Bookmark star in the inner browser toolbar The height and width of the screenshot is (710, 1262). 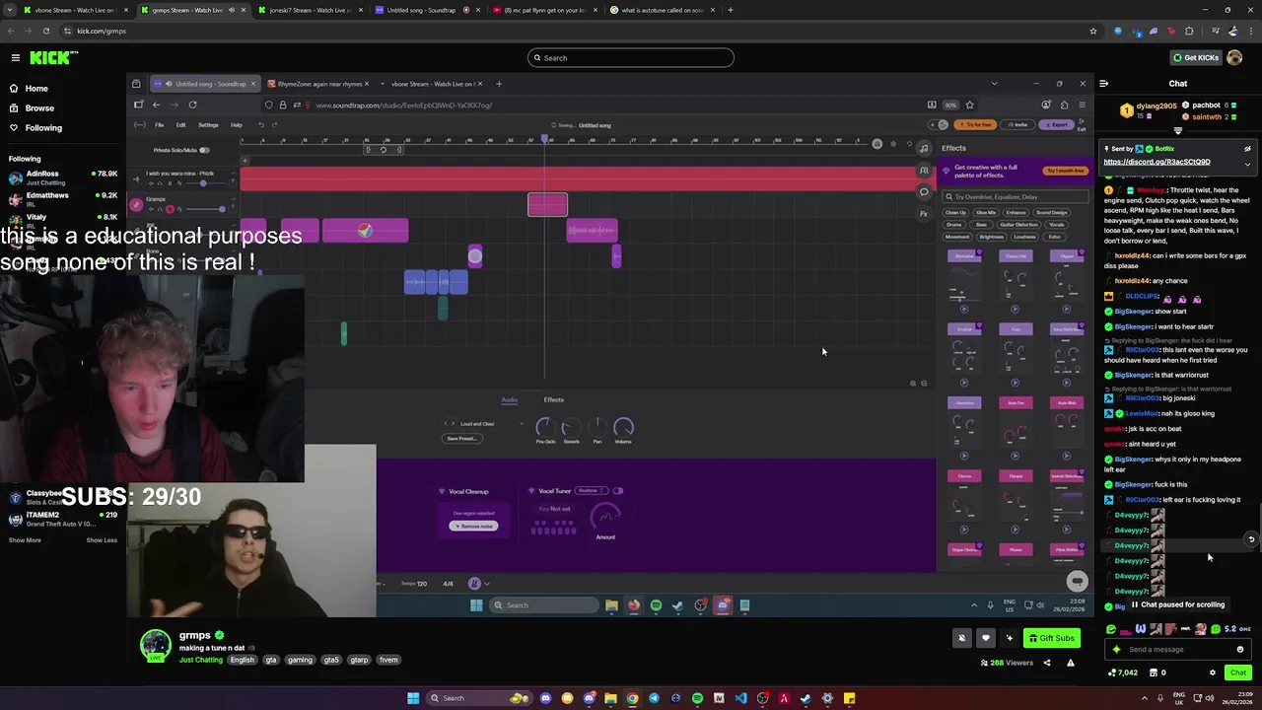pos(969,106)
